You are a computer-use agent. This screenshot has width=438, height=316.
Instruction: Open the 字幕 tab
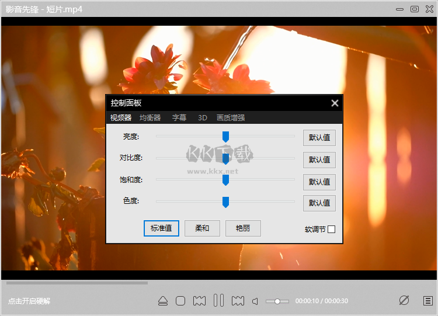click(x=179, y=117)
